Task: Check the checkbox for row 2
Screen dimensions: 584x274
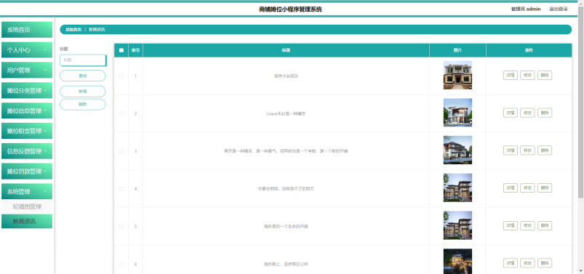Action: click(121, 114)
